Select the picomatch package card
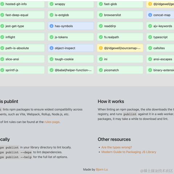This screenshot has width=174, height=174. (x=120, y=70)
